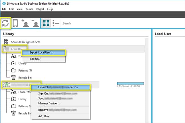Click the add user icon
Viewport: 185px width, 123px height.
coord(25,23)
